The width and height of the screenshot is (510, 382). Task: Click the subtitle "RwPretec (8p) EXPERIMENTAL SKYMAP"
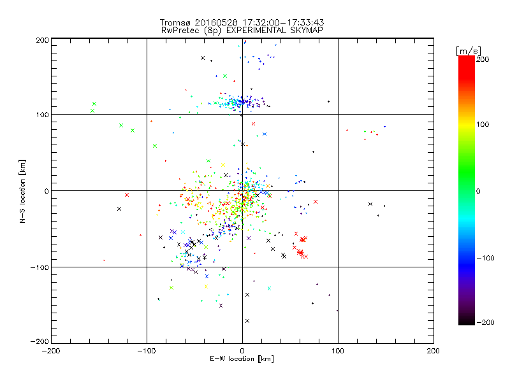pyautogui.click(x=242, y=31)
